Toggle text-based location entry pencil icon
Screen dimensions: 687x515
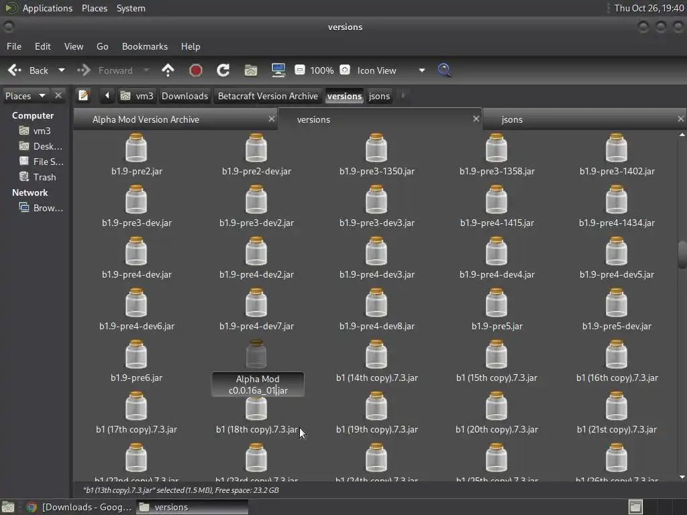coord(83,95)
